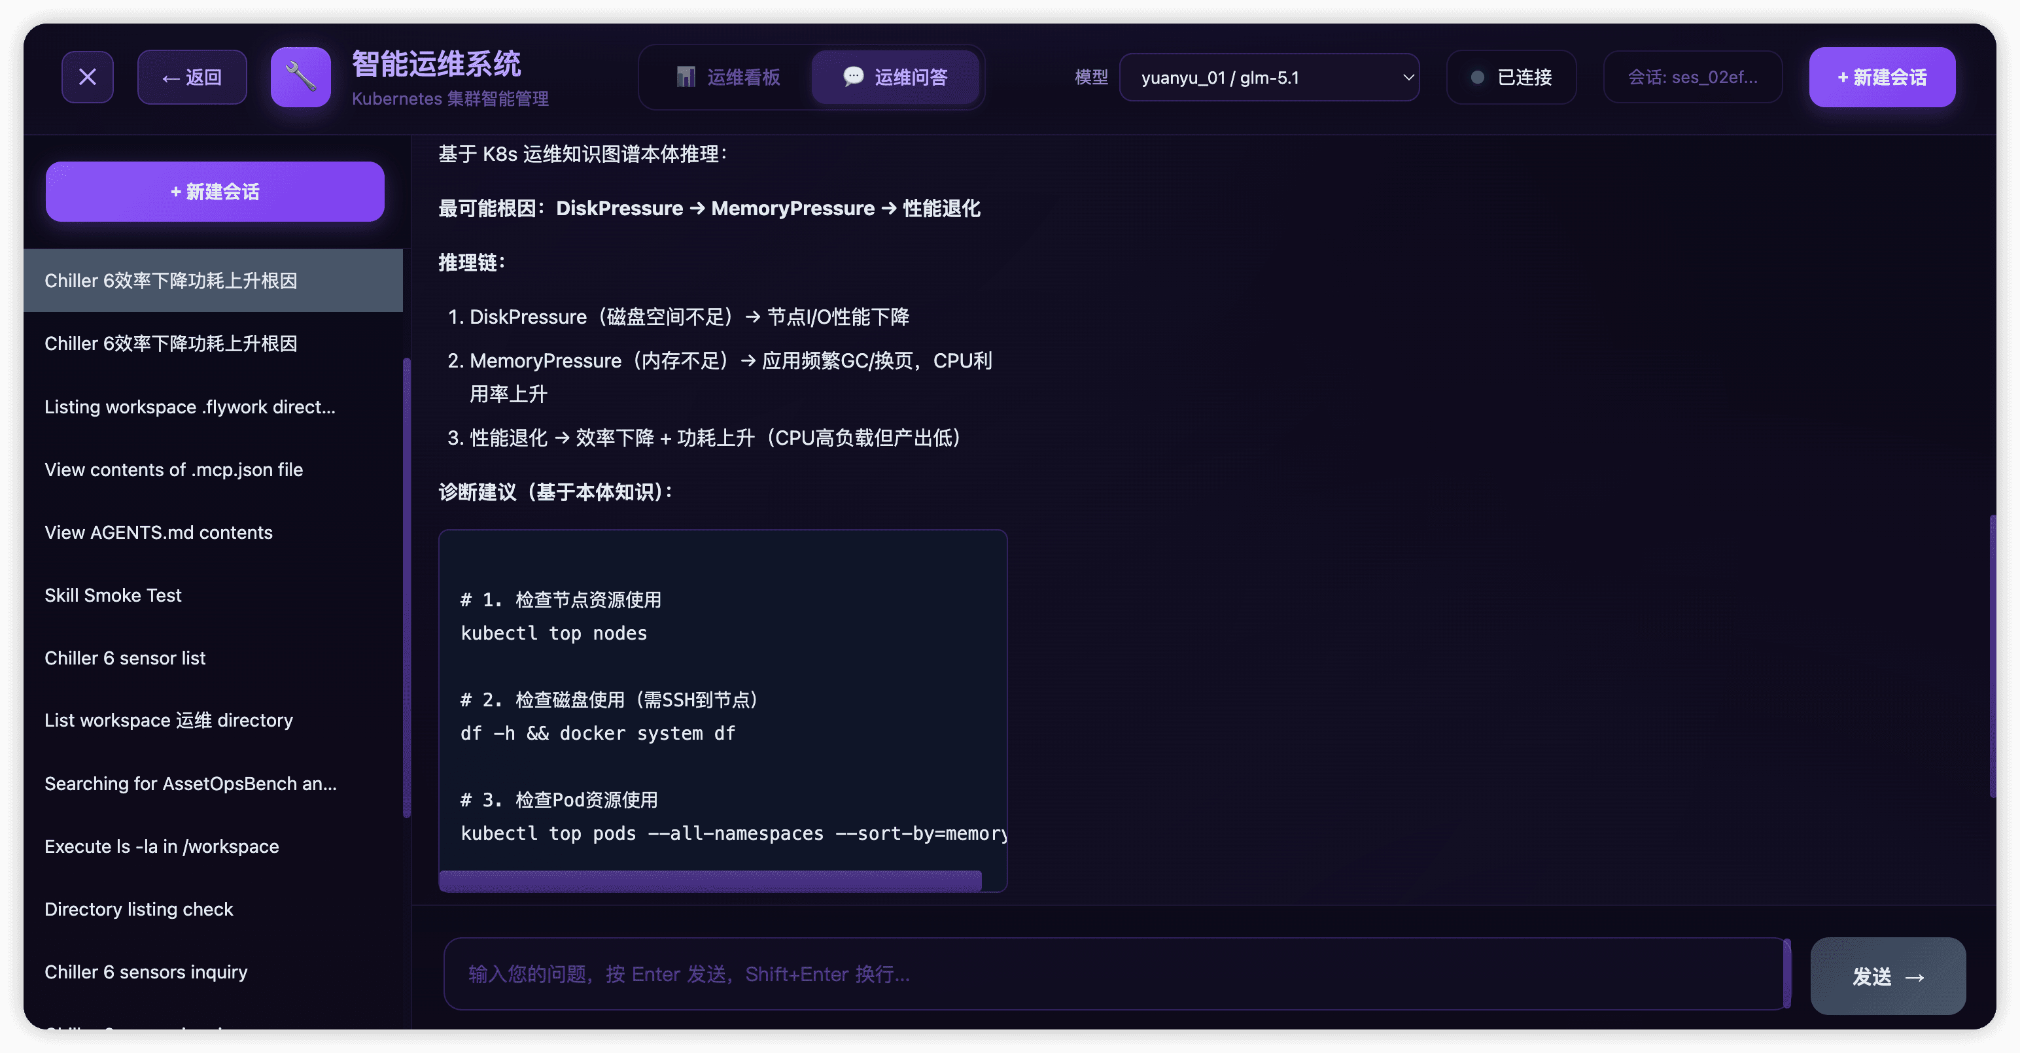The height and width of the screenshot is (1053, 2020).
Task: Click the sidebar 新建会话 button
Action: click(215, 192)
